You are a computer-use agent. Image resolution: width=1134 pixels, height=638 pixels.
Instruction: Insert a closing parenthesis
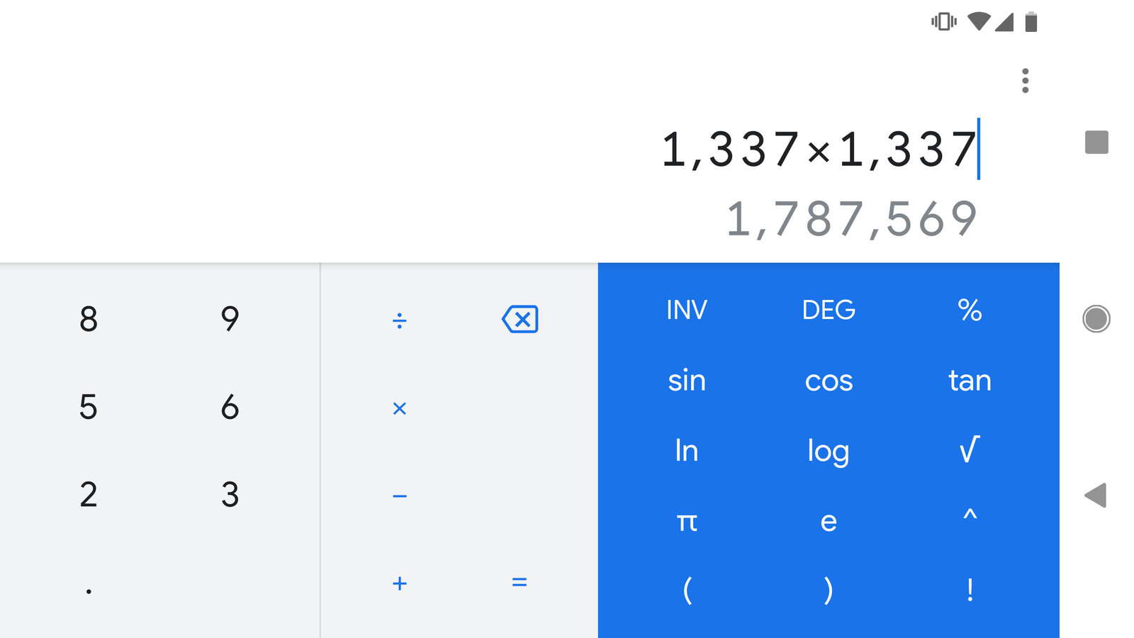[829, 590]
